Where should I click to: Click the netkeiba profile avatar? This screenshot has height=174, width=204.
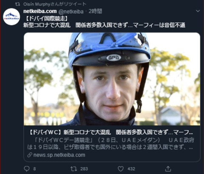coord(11,17)
